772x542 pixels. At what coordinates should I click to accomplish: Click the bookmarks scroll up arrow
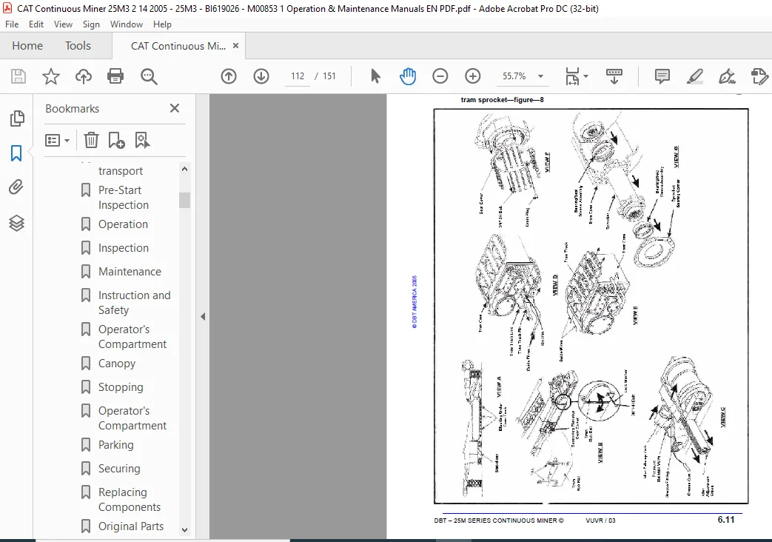click(184, 169)
